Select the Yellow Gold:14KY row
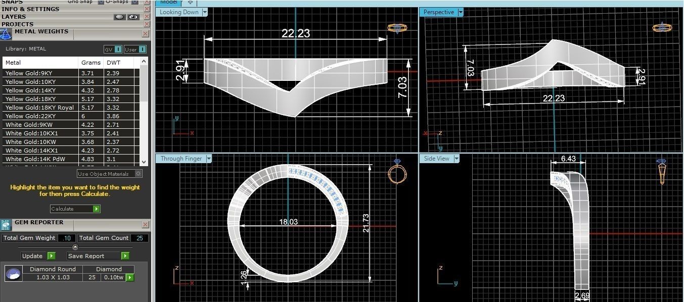 tap(71, 90)
